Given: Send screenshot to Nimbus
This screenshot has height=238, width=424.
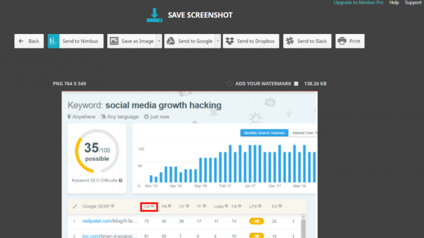Looking at the screenshot, I should click(76, 41).
